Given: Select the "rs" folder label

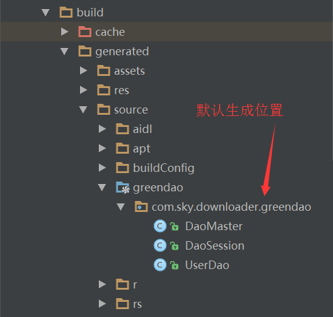Looking at the screenshot, I should [x=137, y=304].
